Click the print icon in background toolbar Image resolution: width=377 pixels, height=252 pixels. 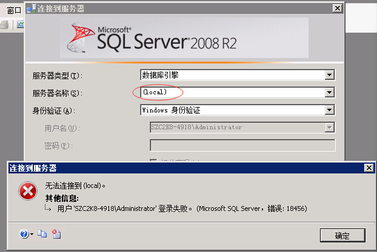4,25
